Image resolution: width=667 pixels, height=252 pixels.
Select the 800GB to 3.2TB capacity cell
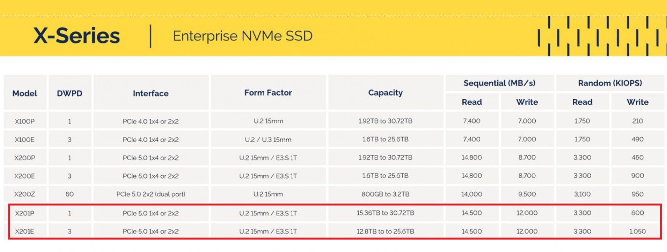point(385,194)
